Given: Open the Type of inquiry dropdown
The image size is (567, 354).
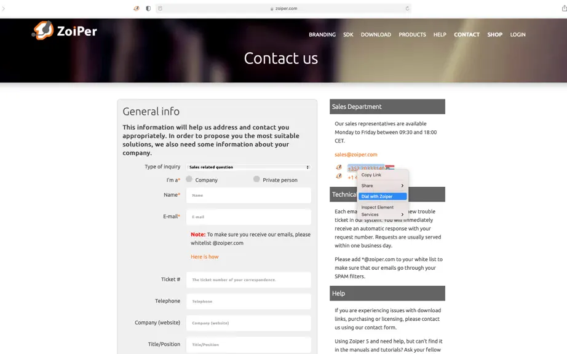Looking at the screenshot, I should tap(249, 167).
